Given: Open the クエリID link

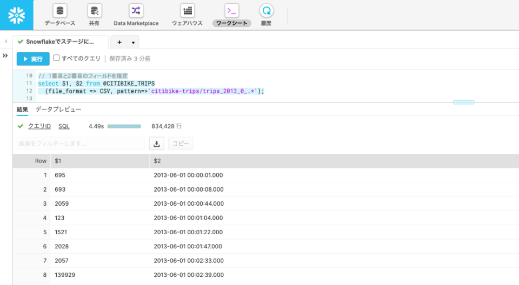Looking at the screenshot, I should [x=39, y=126].
